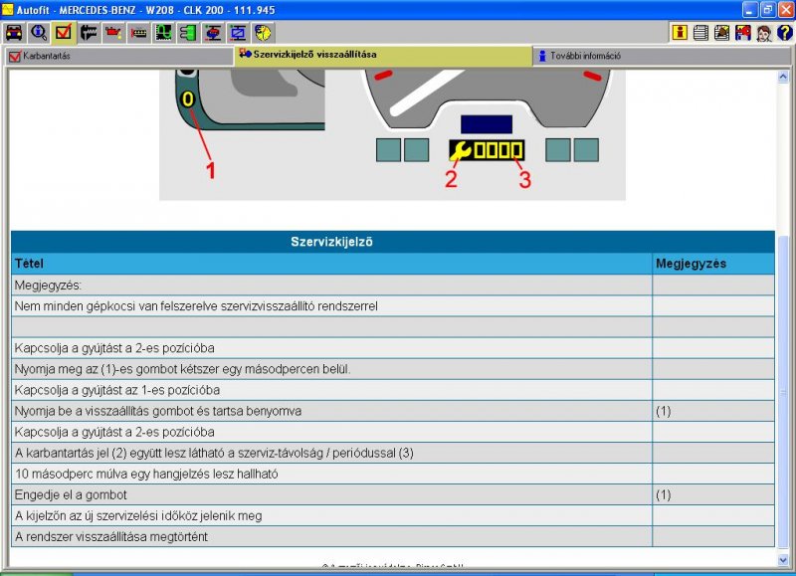Open the stacked documents list icon
The height and width of the screenshot is (576, 796).
click(x=700, y=33)
